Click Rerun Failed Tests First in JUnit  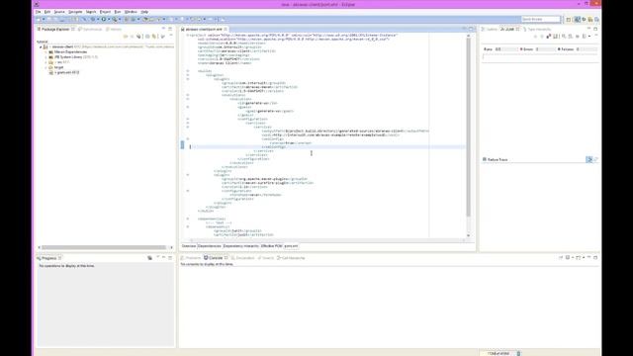pyautogui.click(x=571, y=37)
